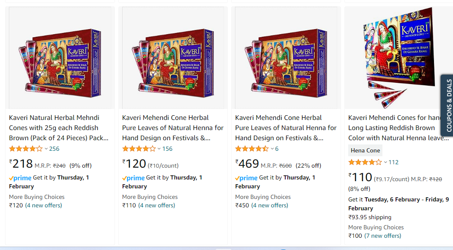Open the tilted Kaveri Mehendi Cones product image

[x=397, y=55]
